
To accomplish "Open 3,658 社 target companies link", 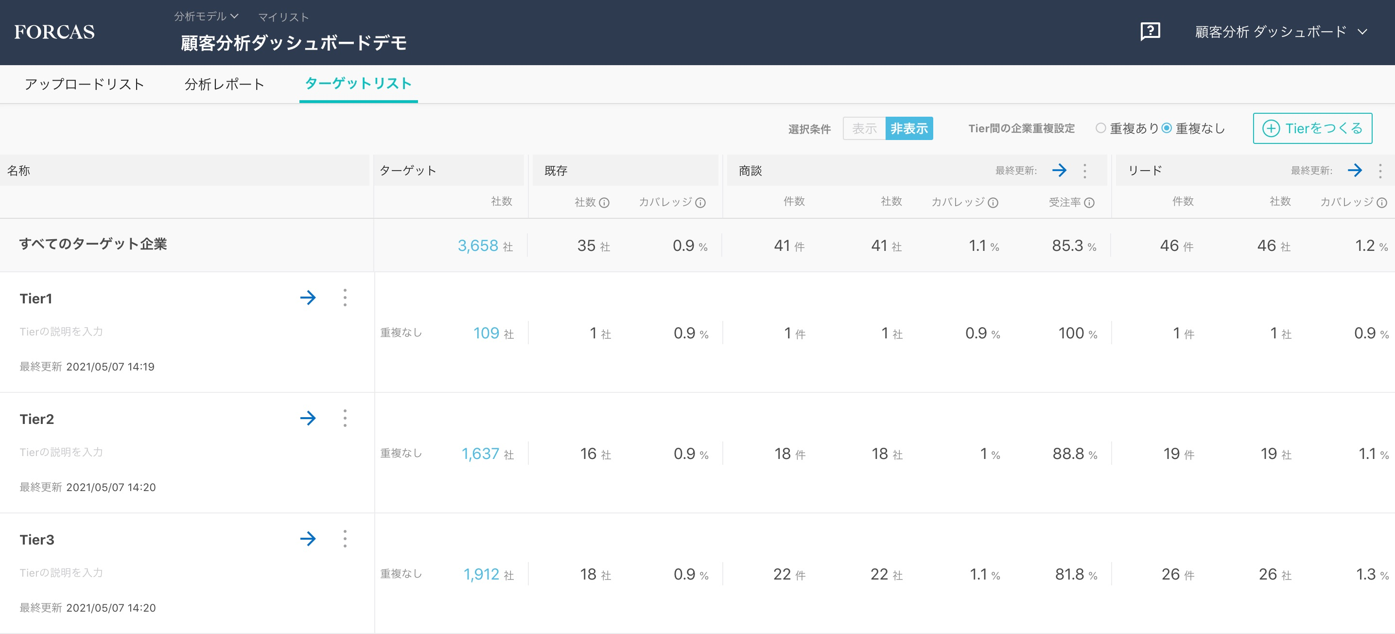I will click(x=478, y=246).
